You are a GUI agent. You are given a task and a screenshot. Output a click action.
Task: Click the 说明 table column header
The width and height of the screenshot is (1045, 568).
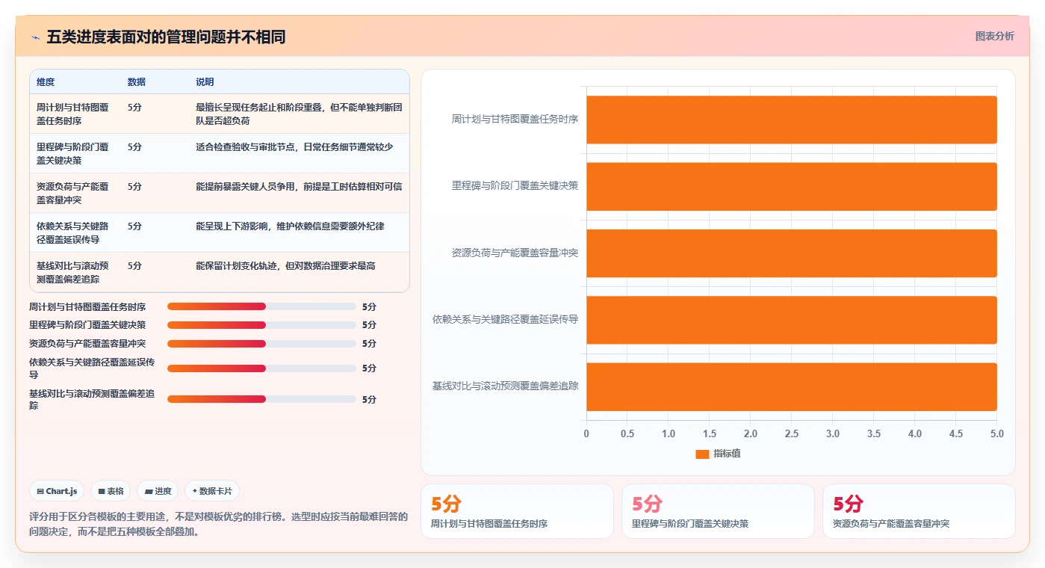pos(205,82)
